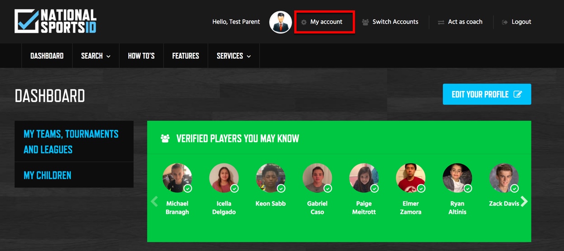Click the pencil icon on Edit Your Profile
This screenshot has height=251, width=564.
(x=517, y=94)
